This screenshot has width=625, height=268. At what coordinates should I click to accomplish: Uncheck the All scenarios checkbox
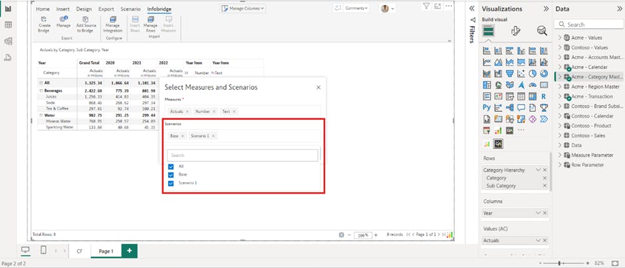point(172,166)
